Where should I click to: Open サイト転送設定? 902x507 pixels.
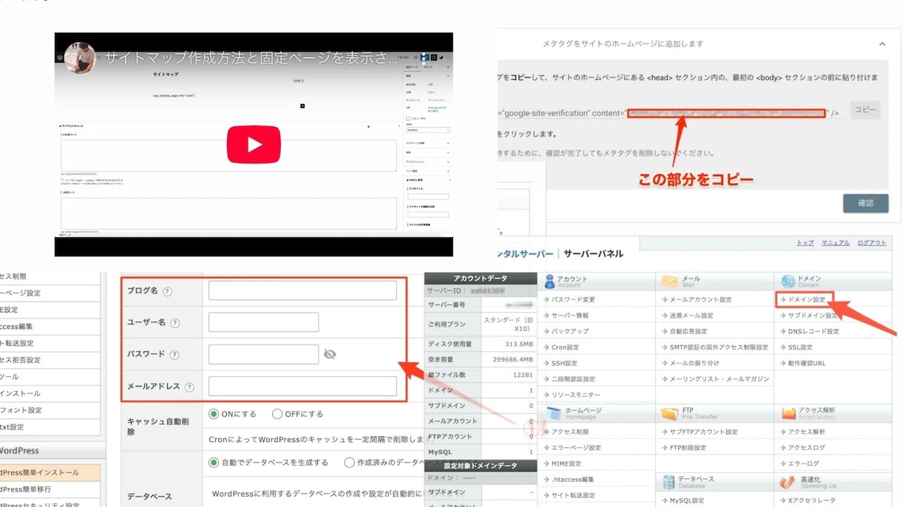pyautogui.click(x=573, y=496)
